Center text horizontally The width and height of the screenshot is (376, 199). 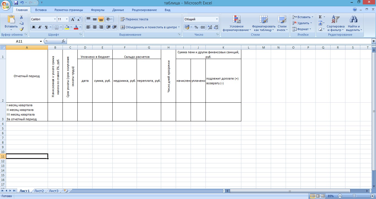94,27
